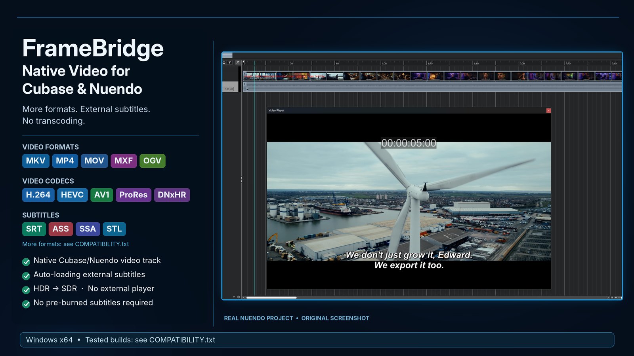Image resolution: width=634 pixels, height=356 pixels.
Task: Click ruler position marked 1:40
Action: point(476,63)
